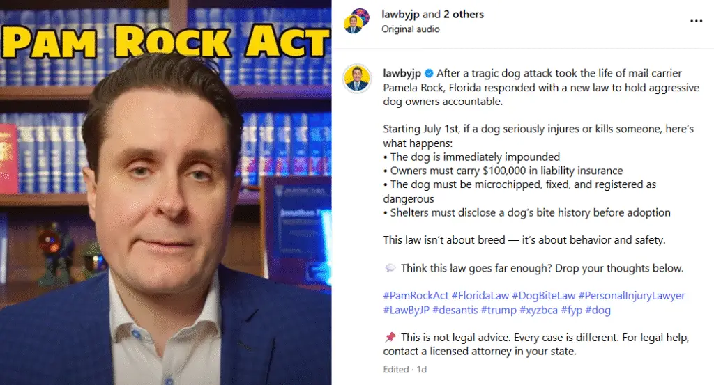This screenshot has width=714, height=385.
Task: Open the #PersonalInjuryLawyer hashtag
Action: pos(632,295)
